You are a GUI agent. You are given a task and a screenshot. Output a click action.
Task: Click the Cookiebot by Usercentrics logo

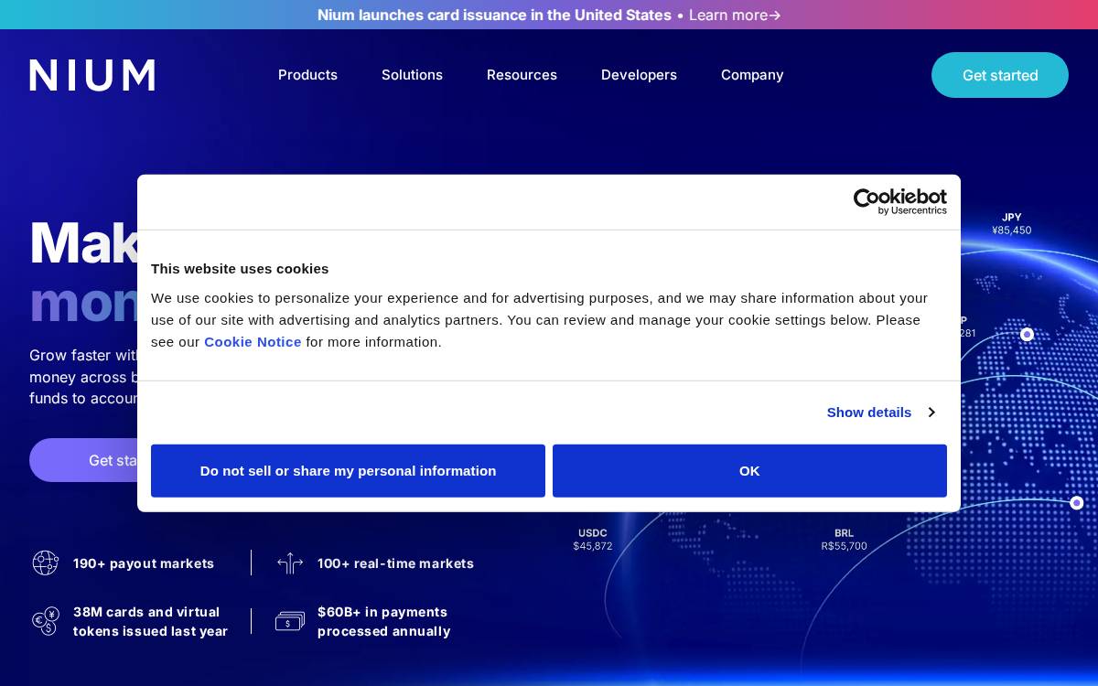pos(900,201)
